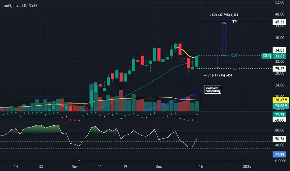Click the '2025' date axis label
The image size is (290, 171).
(x=247, y=166)
